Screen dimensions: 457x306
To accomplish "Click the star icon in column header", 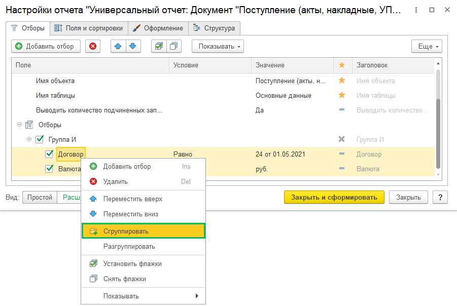I will (341, 65).
